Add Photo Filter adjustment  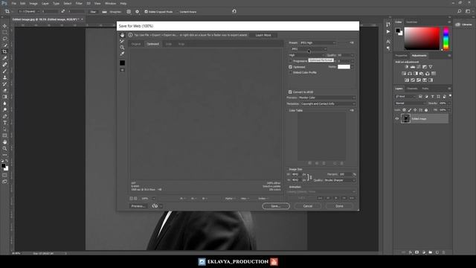coord(422,74)
